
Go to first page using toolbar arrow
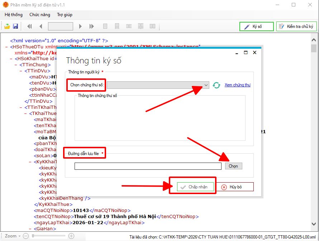[x=29, y=26]
